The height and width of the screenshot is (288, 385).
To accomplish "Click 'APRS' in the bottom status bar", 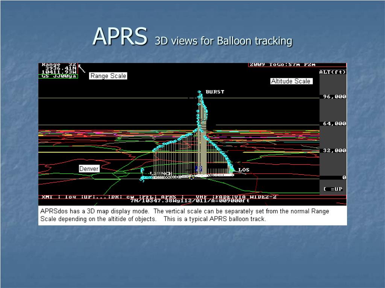I will click(169, 197).
